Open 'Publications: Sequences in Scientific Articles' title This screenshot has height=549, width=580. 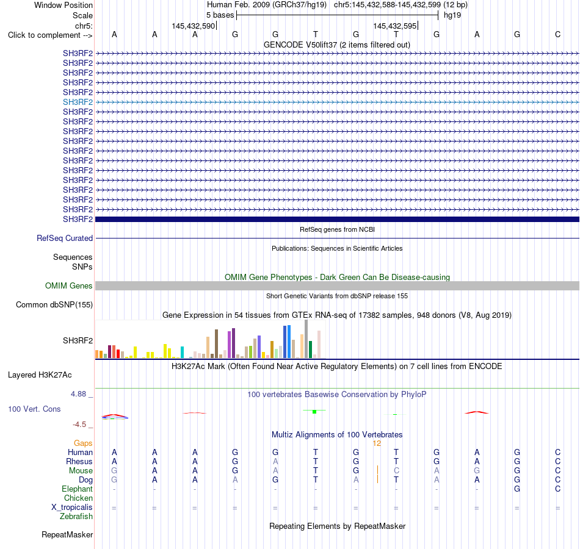pos(337,248)
